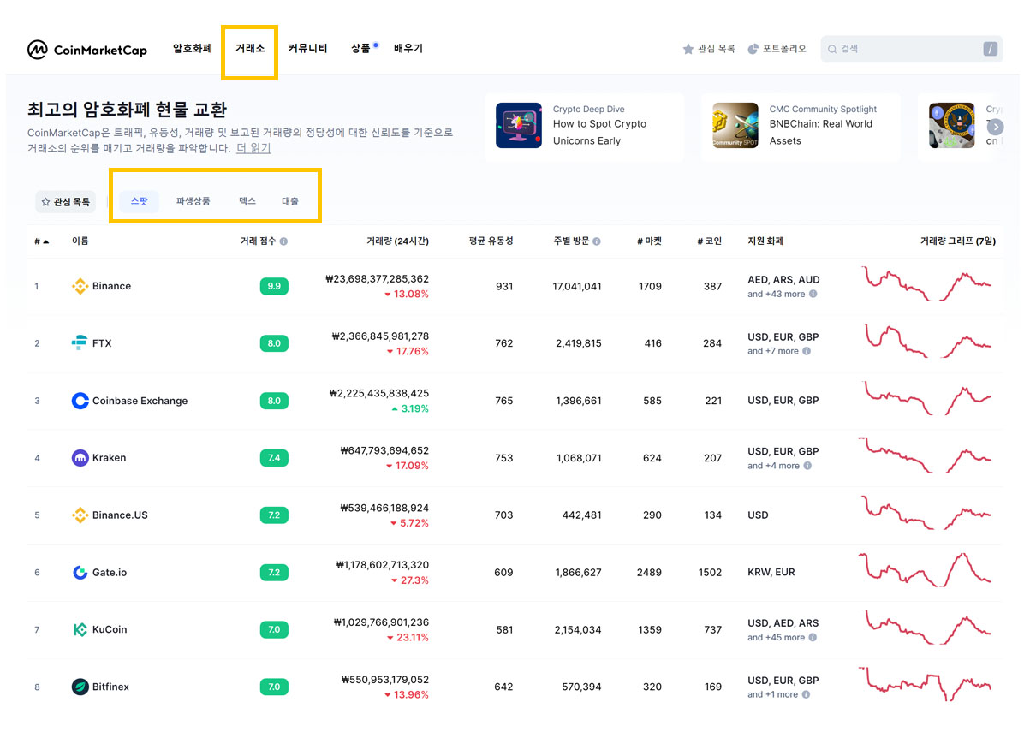This screenshot has height=738, width=1030.
Task: Click Gate.io 7-day volume graph
Action: pyautogui.click(x=925, y=570)
